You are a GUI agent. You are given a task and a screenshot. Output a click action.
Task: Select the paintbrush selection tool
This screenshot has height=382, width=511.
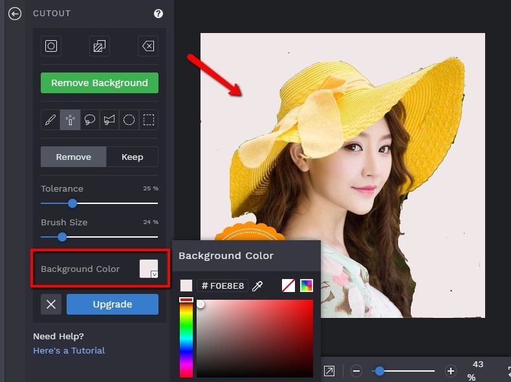pos(50,120)
